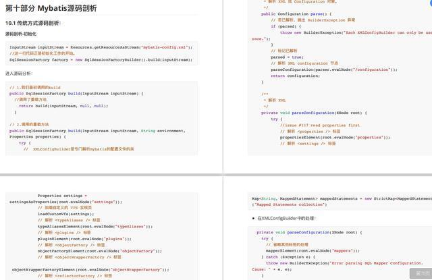Click the text "("Mapped Statements collection")"

[290, 205]
